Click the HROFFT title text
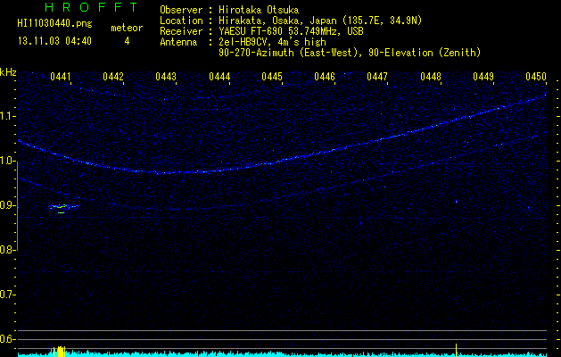The width and height of the screenshot is (561, 357). click(x=92, y=7)
